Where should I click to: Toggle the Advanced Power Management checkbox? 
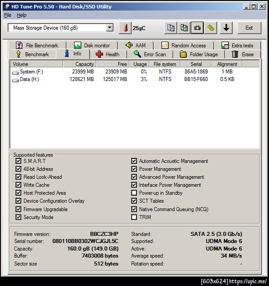point(134,177)
